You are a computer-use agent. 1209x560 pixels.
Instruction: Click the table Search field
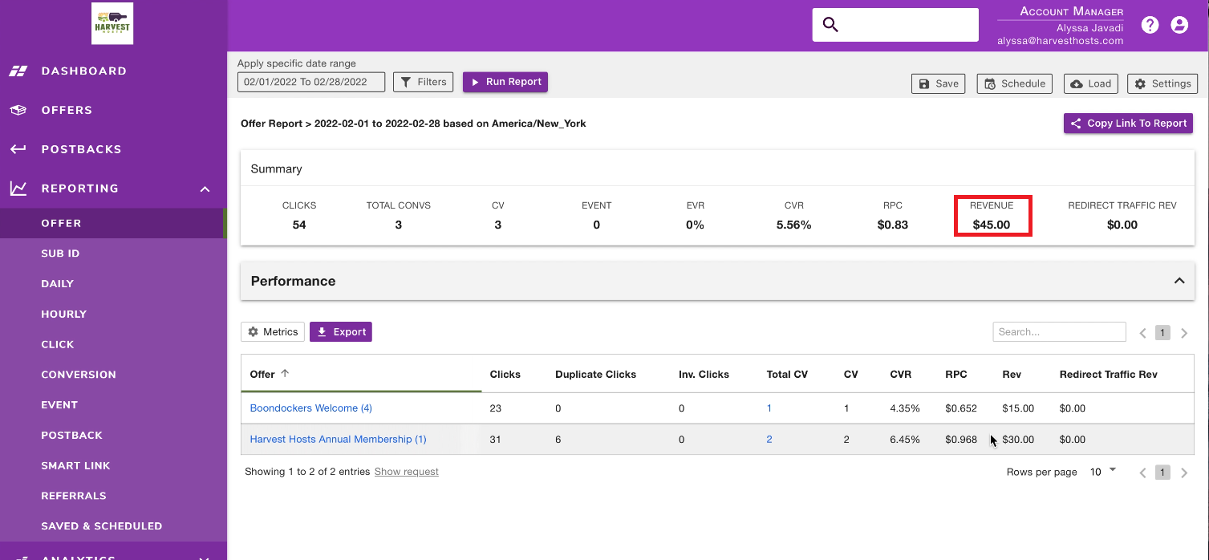(x=1060, y=332)
